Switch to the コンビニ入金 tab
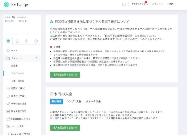Screen dimensions: 187x137 (74, 101)
